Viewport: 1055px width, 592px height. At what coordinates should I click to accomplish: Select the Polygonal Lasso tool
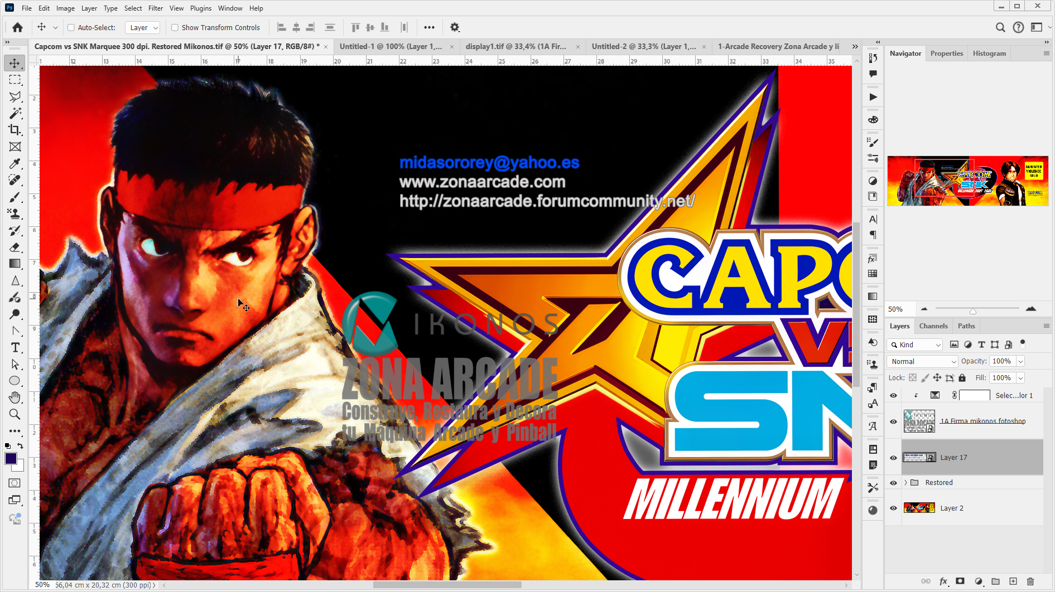(x=15, y=96)
